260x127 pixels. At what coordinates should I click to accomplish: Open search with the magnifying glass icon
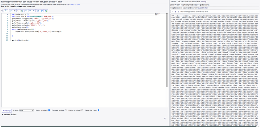[26, 11]
